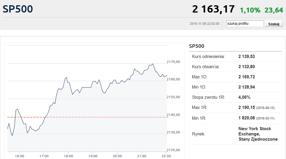Click the Kurs odniesienia value 2 139,53
Screen dimensions: 286x159
[x=247, y=56]
